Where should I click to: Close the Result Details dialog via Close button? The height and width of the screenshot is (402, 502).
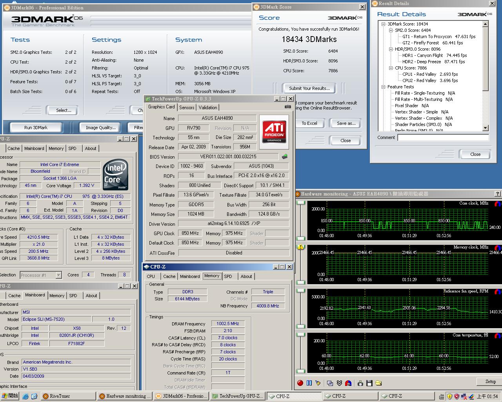click(x=475, y=154)
